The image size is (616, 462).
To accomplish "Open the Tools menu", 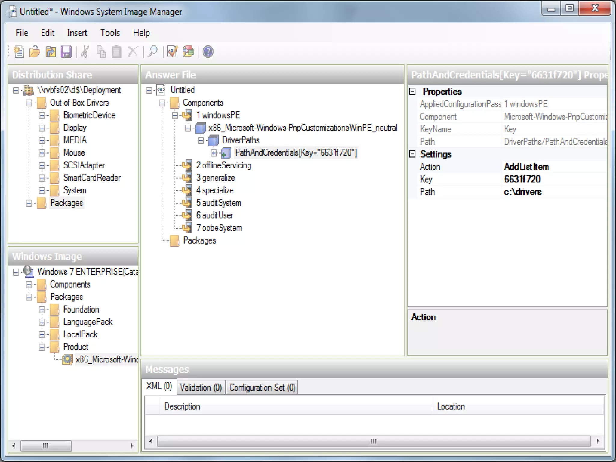I will (110, 33).
